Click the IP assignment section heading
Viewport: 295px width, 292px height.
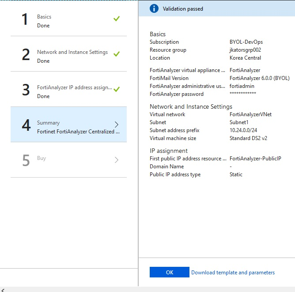169,151
